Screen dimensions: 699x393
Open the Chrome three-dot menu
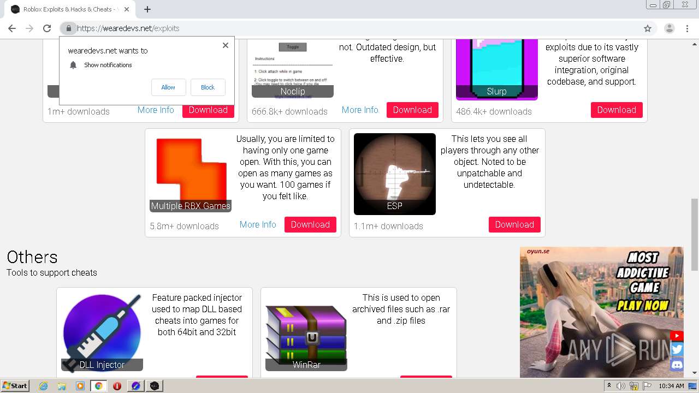[686, 28]
